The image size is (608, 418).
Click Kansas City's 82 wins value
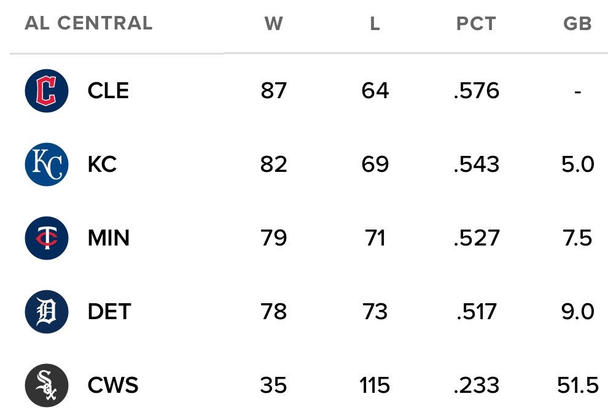273,164
